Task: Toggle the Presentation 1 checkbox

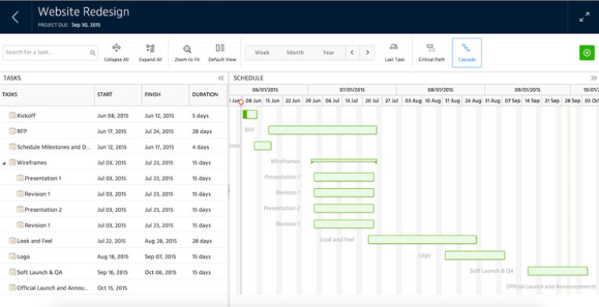Action: click(x=20, y=178)
